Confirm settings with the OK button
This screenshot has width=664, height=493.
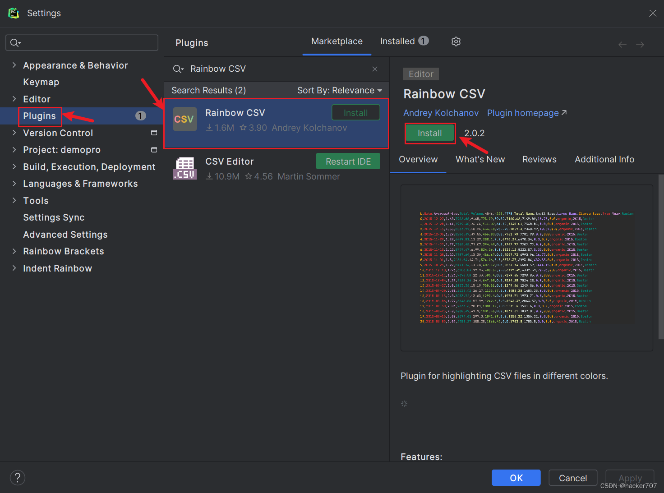pos(516,478)
